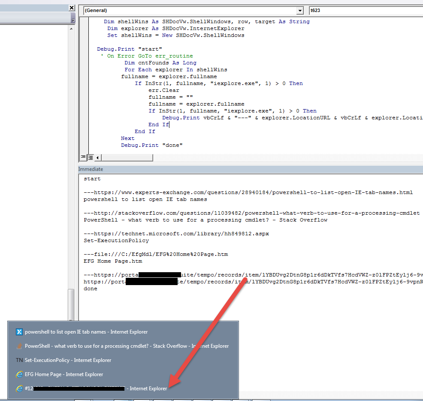Click the left arrow of the horizontal scrollbar
Image resolution: width=423 pixels, height=401 pixels.
pyautogui.click(x=97, y=158)
